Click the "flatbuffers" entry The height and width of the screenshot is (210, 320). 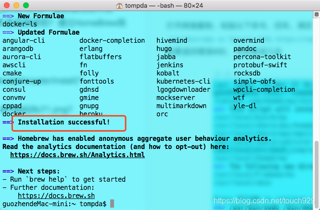pos(101,57)
